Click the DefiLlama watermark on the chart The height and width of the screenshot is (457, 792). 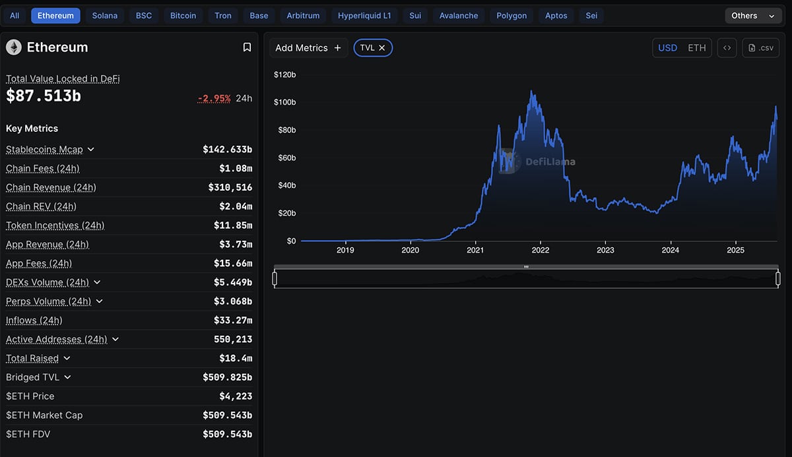click(539, 162)
